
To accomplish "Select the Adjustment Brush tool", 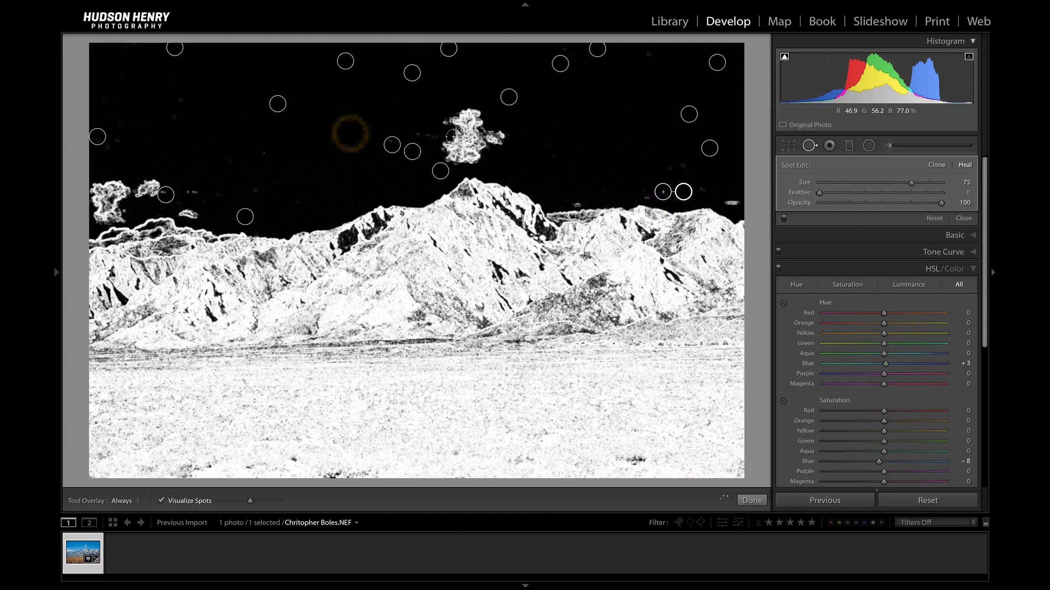I will click(x=929, y=145).
